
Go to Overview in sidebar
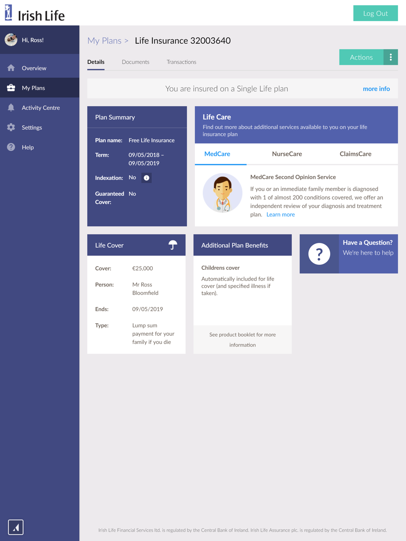click(x=39, y=68)
